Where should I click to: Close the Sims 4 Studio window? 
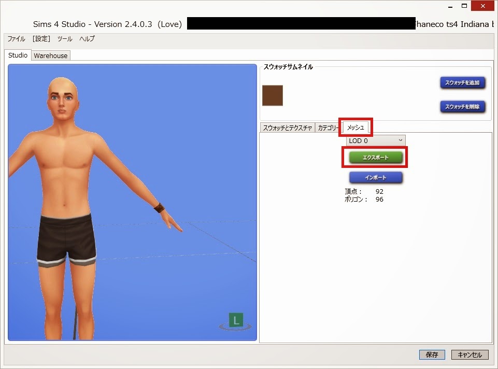tap(482, 6)
